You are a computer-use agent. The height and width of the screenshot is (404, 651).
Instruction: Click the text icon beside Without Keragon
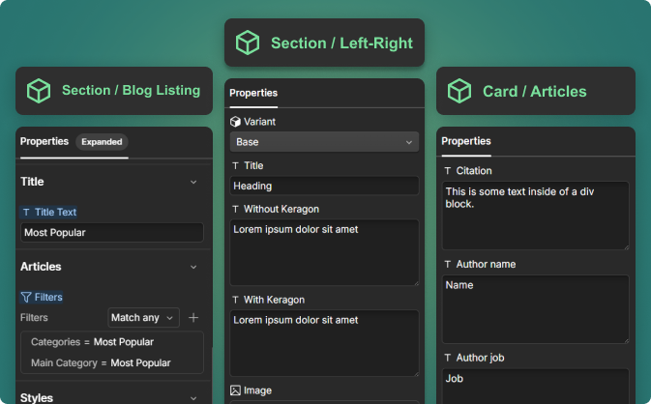[235, 209]
